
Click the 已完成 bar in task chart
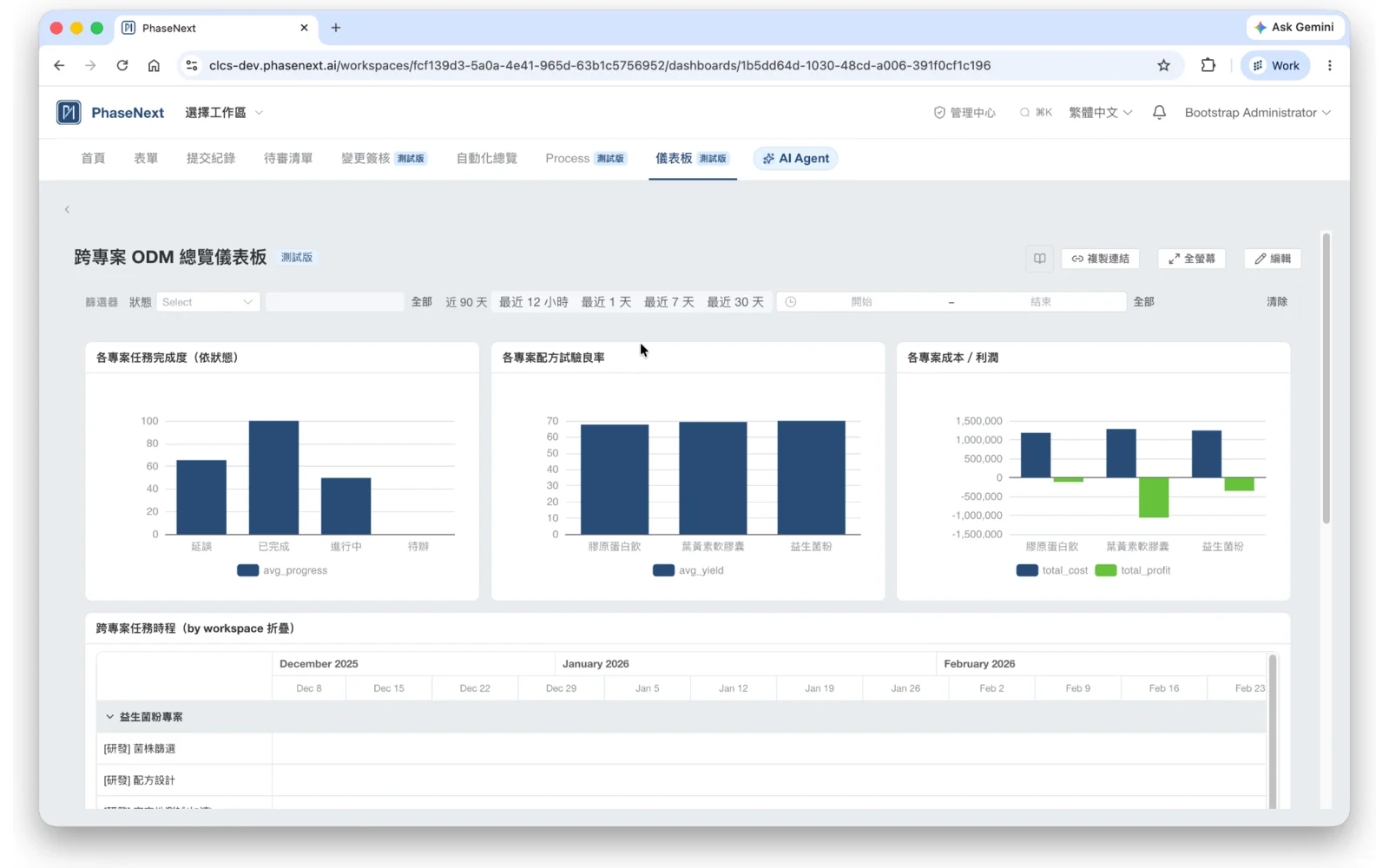273,477
